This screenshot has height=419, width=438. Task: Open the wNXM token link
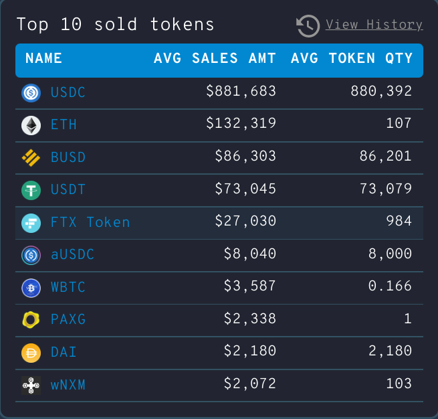tap(68, 385)
